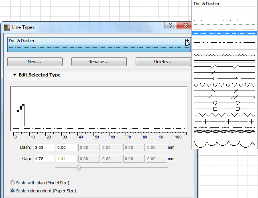This screenshot has height=198, width=258.
Task: Click the lowest black marker in pattern editor
Action: [x=18, y=111]
